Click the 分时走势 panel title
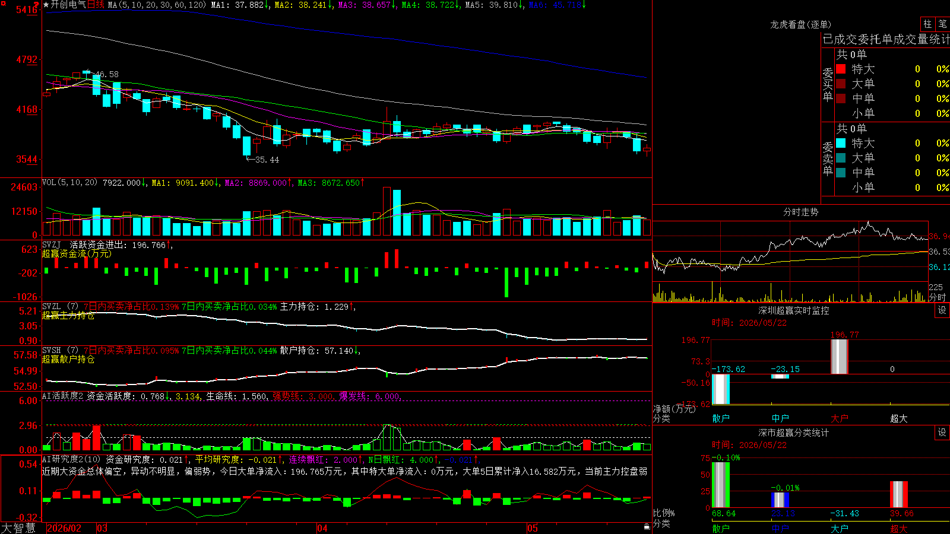 [x=800, y=212]
